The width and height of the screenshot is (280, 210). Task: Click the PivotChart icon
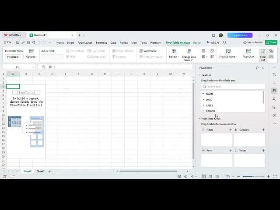click(x=248, y=51)
